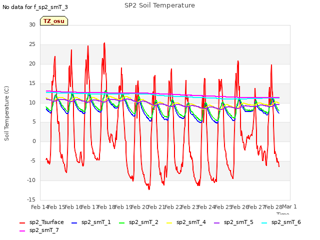Toggle sp2_smT_6 series in the legend
Viewport: 320px width, 240px height.
pyautogui.click(x=281, y=222)
